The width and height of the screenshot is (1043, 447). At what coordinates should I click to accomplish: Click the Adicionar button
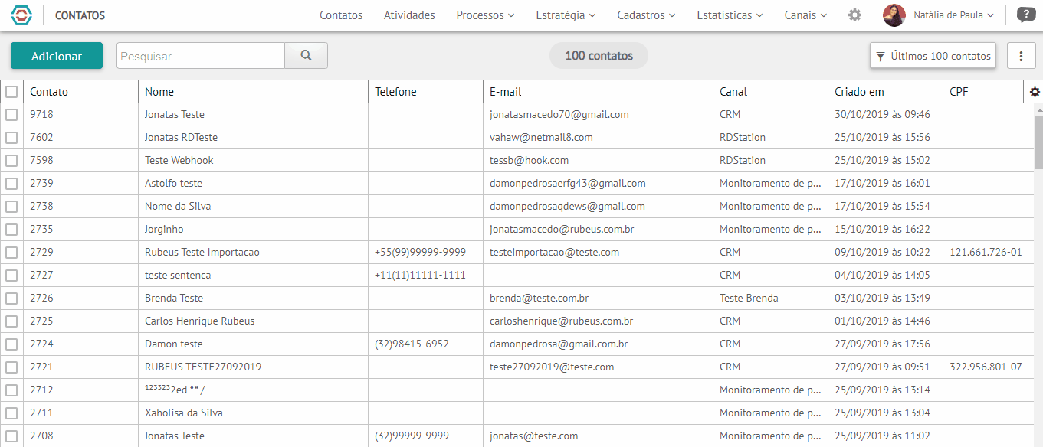pyautogui.click(x=57, y=56)
